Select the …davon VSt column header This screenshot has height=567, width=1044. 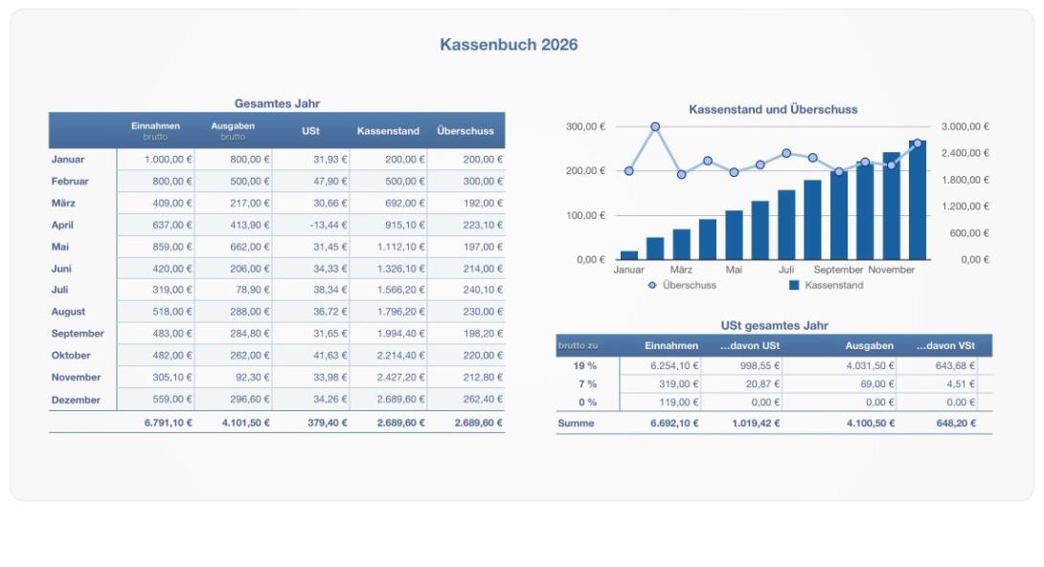944,345
